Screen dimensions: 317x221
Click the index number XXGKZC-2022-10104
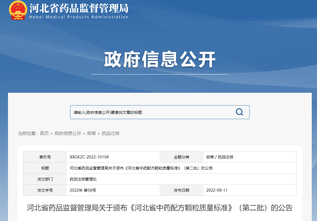point(89,157)
